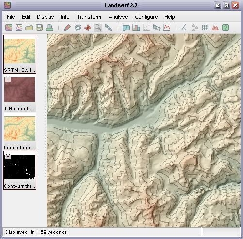Open the Transform menu
The image size is (243, 239).
click(89, 17)
